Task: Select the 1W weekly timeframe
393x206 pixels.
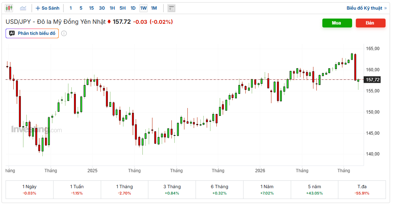Action: pos(144,8)
